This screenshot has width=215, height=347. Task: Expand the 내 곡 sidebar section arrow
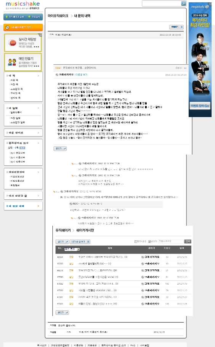pyautogui.click(x=38, y=76)
